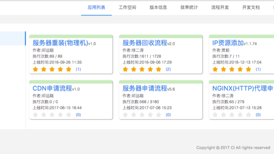This screenshot has width=274, height=154.
Task: Go to the 版本信息 tab
Action: [158, 8]
